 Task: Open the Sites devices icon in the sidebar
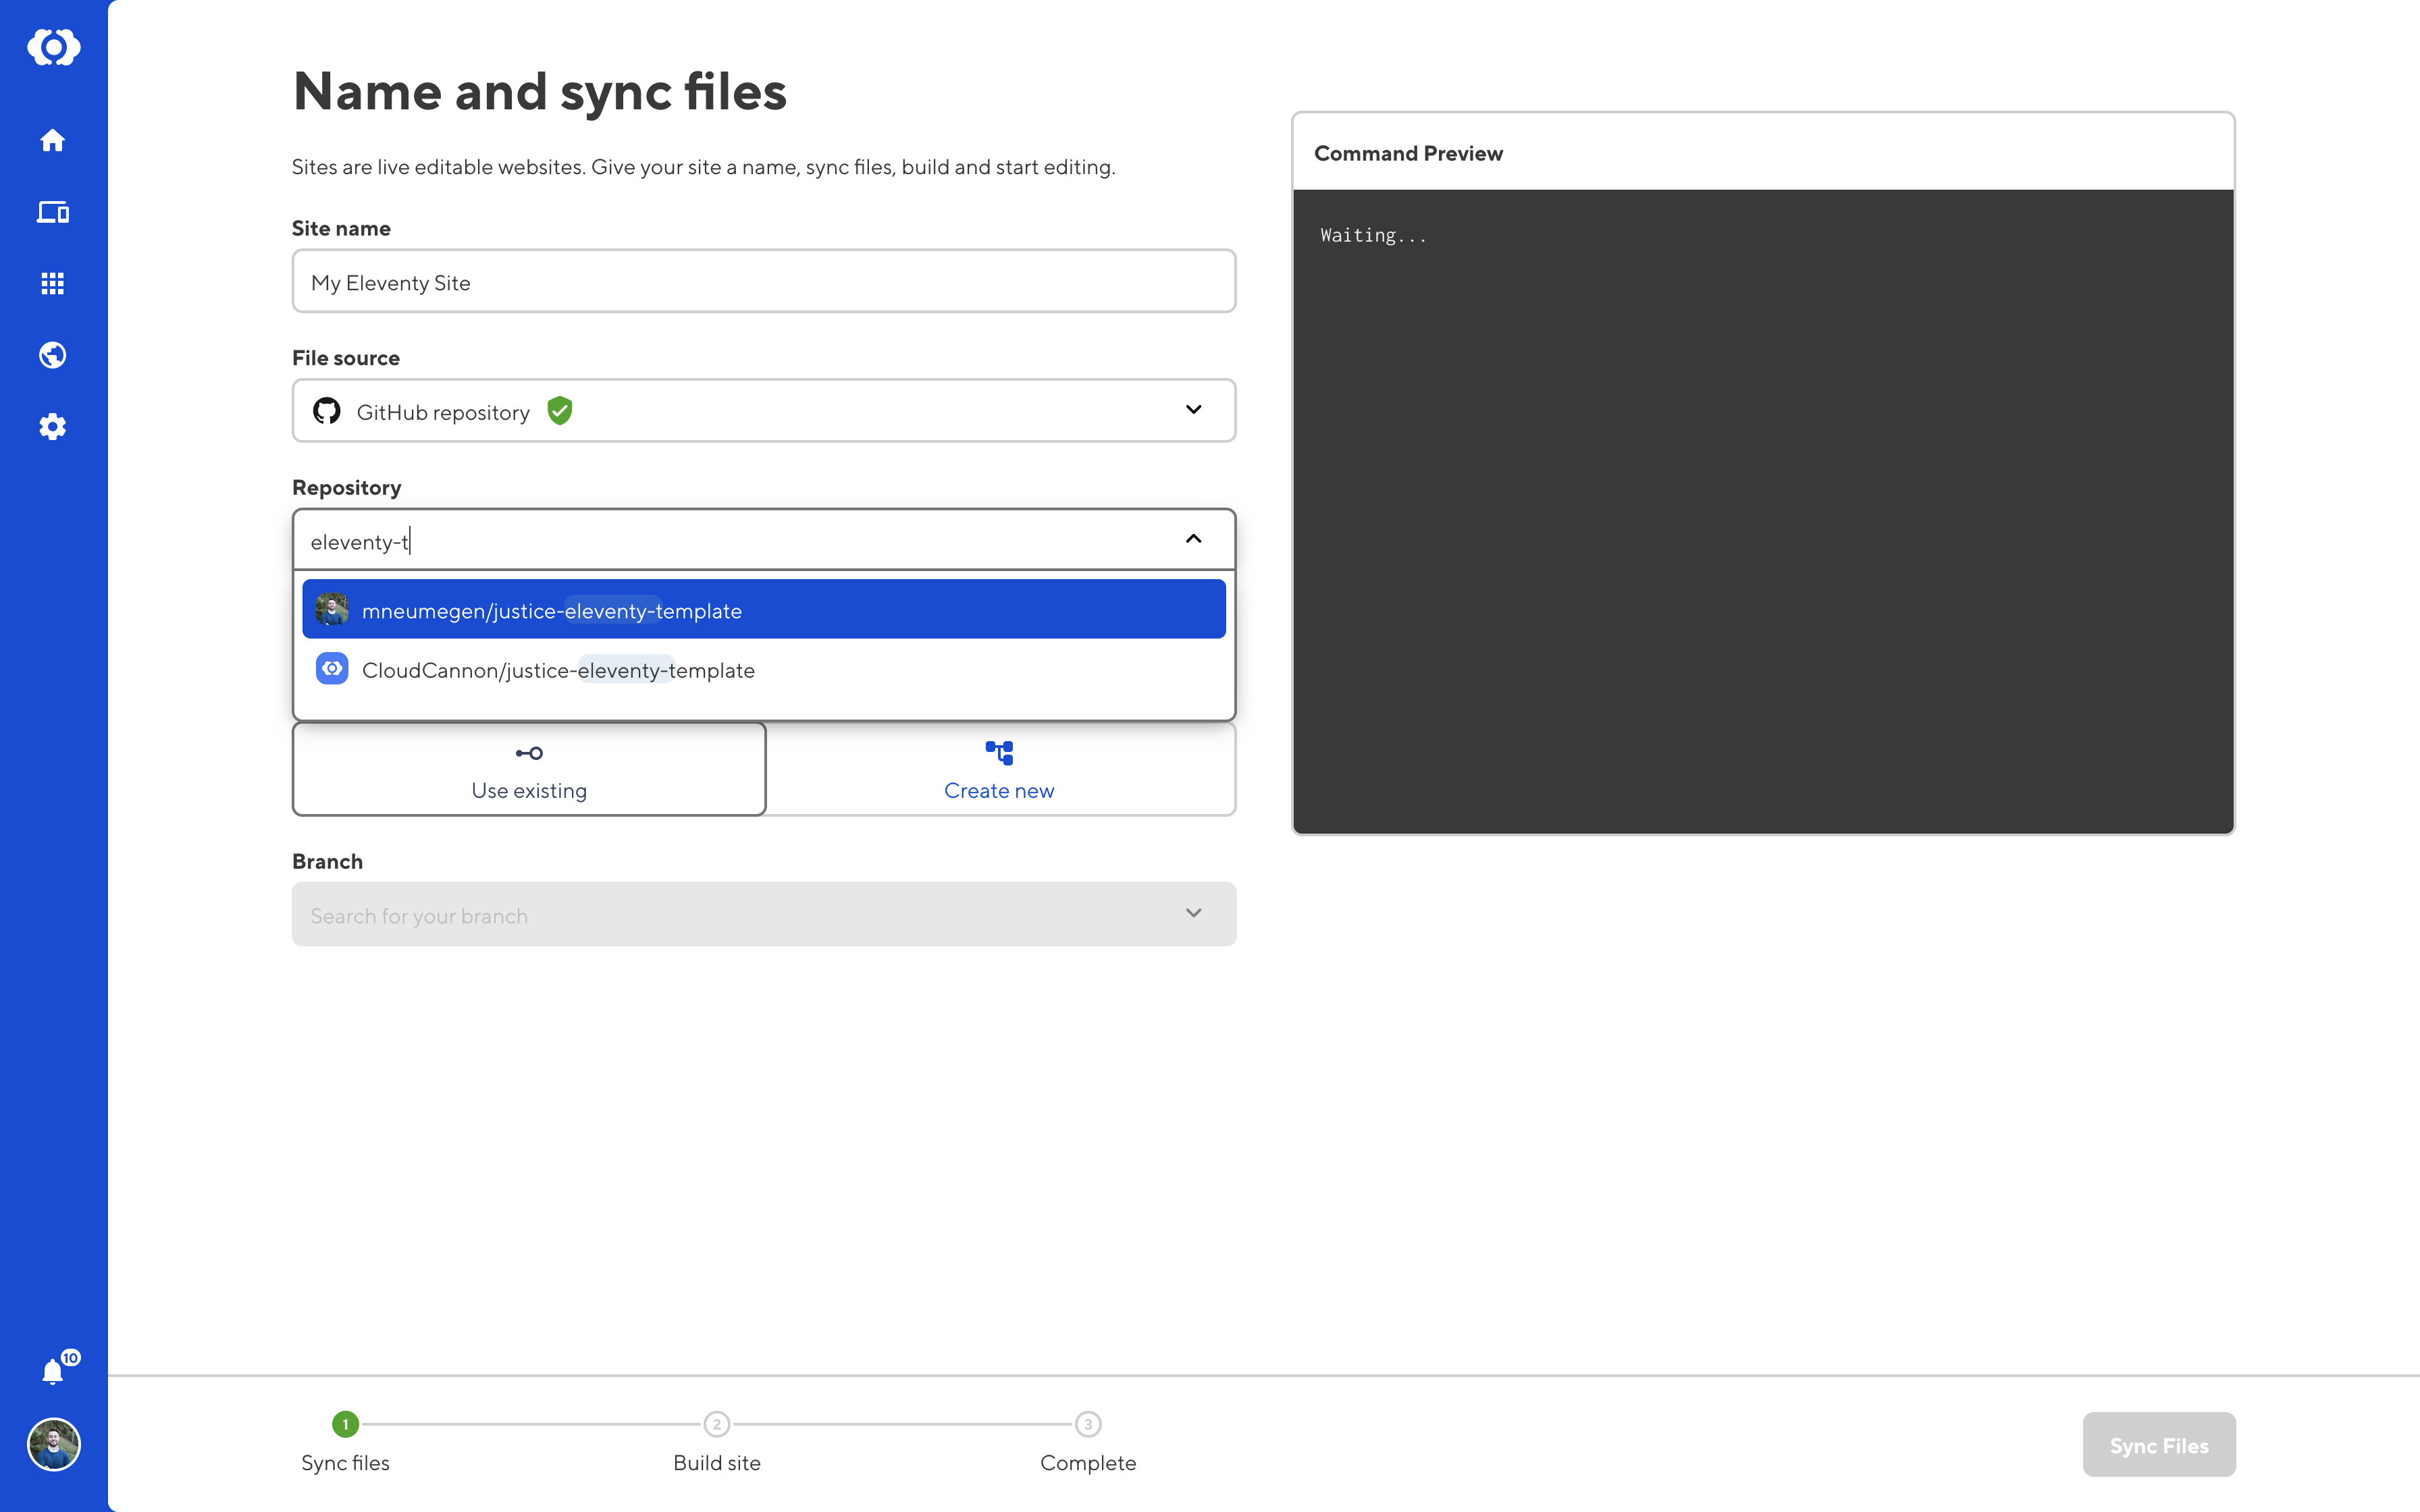[x=53, y=212]
